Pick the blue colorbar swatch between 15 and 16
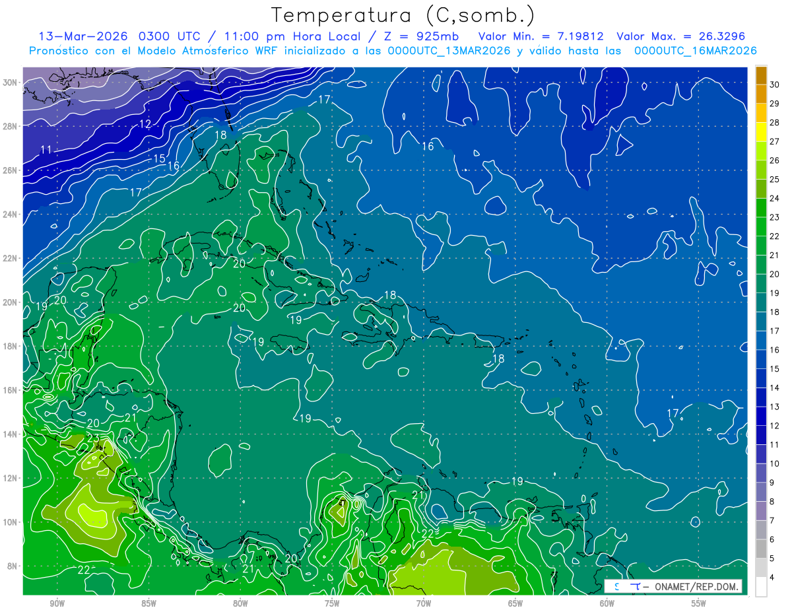This screenshot has width=792, height=612. point(761,360)
